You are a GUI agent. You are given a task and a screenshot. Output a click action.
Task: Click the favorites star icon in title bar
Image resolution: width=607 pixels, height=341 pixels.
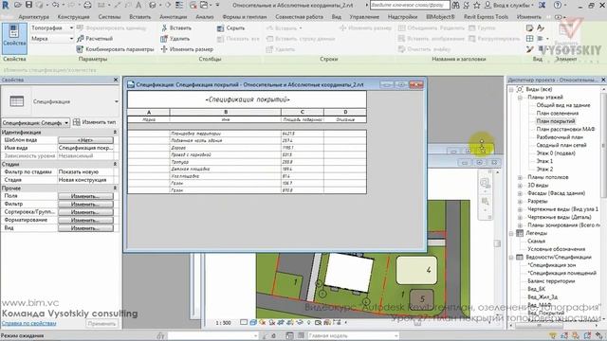tap(477, 5)
